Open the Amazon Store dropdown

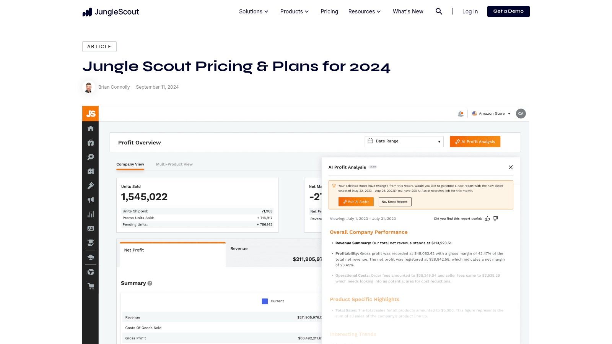(492, 114)
